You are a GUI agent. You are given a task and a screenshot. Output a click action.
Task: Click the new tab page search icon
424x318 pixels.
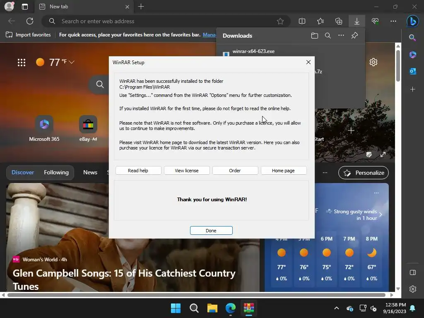100,84
